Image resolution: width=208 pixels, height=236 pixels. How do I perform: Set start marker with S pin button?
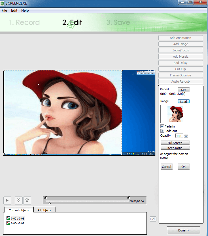pyautogui.click(x=19, y=200)
